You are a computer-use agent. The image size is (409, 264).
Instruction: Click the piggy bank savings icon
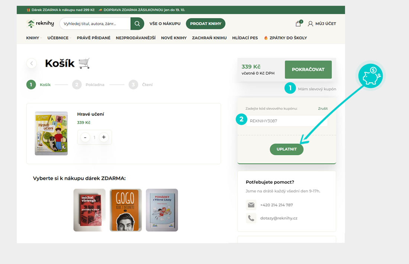tap(370, 76)
